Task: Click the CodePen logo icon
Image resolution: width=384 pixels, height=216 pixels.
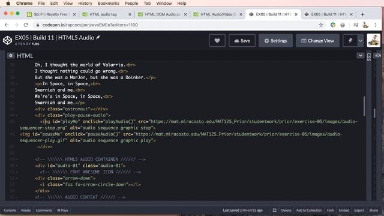Action: click(x=7, y=40)
